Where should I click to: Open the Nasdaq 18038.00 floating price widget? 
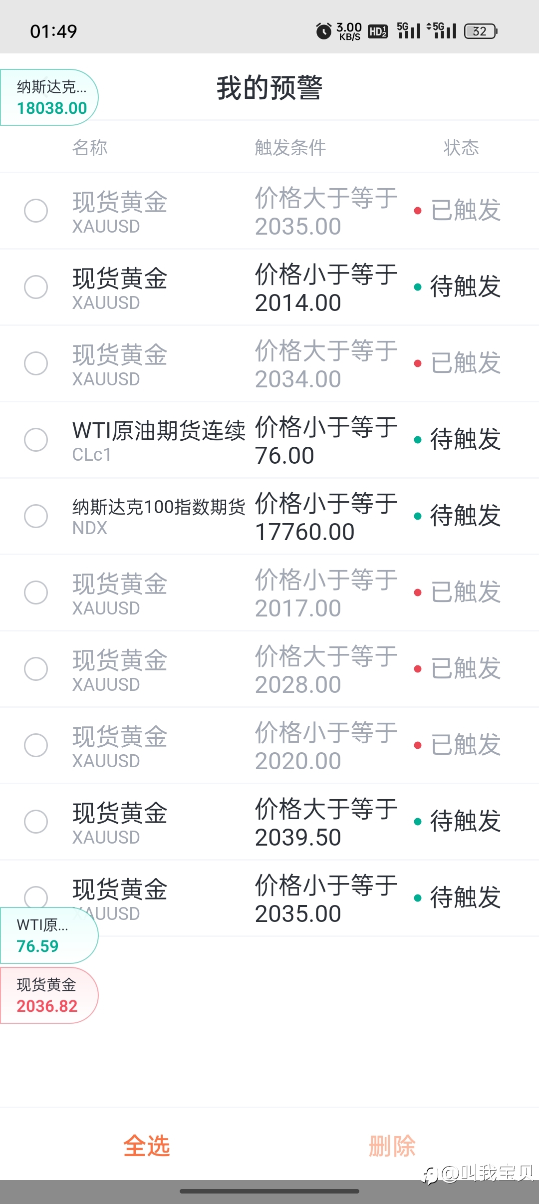tap(49, 97)
